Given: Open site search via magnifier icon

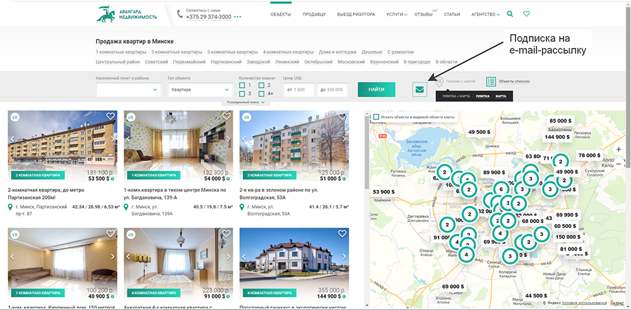Looking at the screenshot, I should (510, 14).
